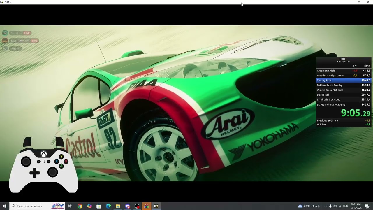Open File Explorer from the taskbar

pos(118,206)
